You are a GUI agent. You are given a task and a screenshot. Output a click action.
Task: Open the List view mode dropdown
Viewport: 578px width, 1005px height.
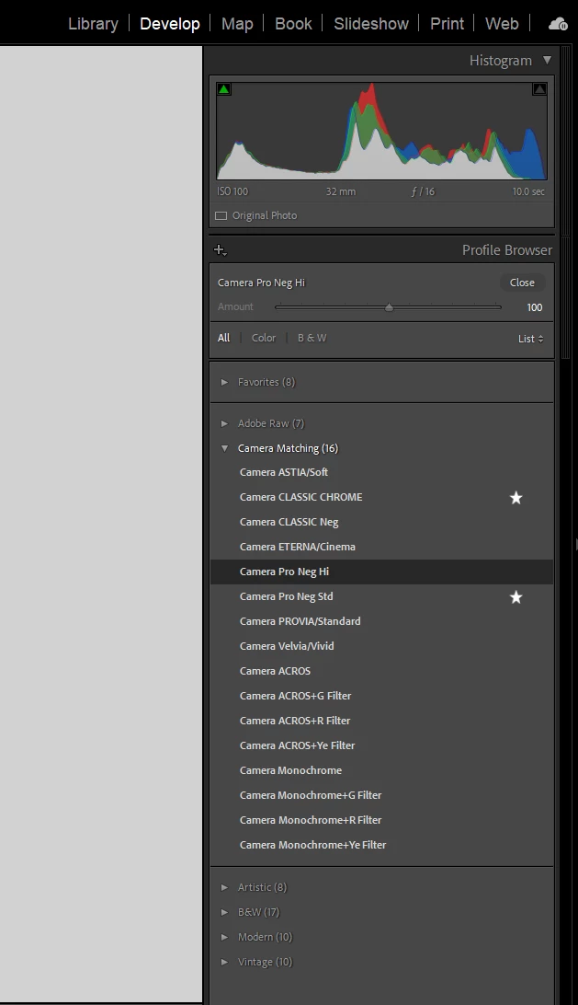(x=530, y=339)
